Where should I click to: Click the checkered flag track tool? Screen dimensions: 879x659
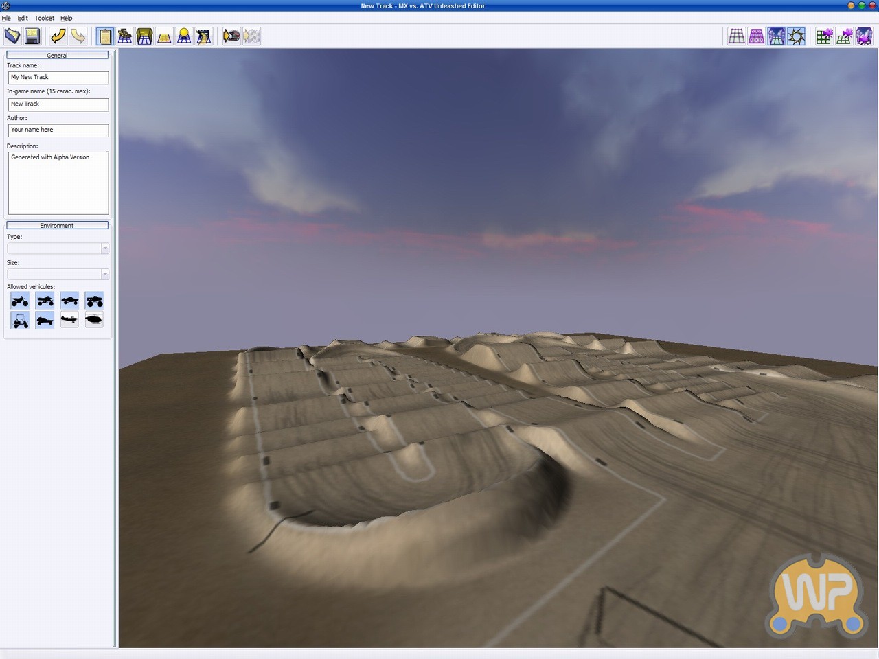204,36
